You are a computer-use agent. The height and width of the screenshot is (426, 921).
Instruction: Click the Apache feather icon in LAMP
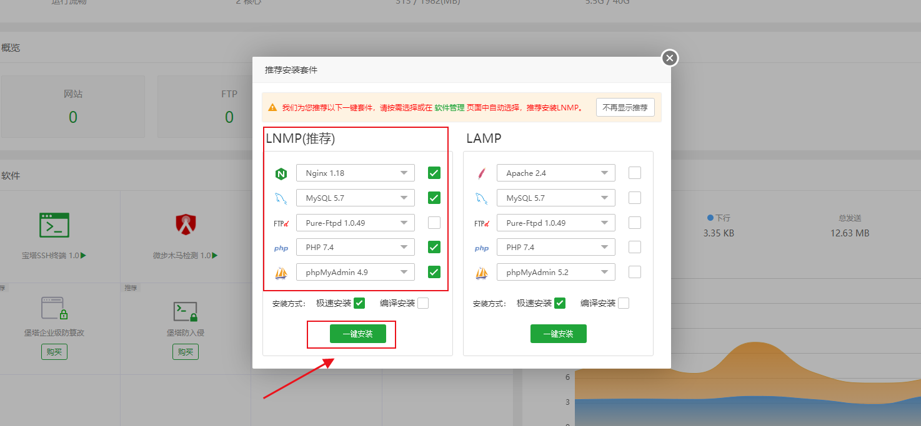tap(481, 173)
